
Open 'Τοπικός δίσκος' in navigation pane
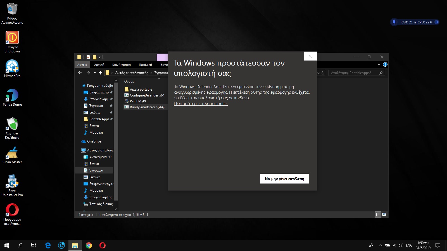coord(98,204)
